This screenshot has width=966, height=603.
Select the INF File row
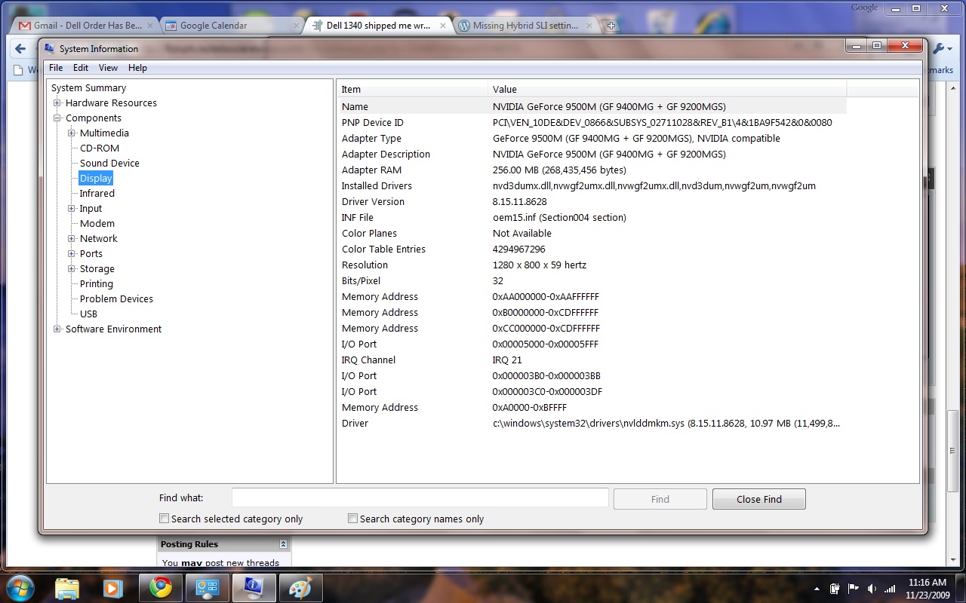point(592,217)
